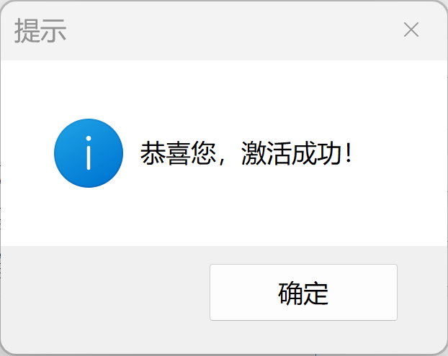Close the 提示 dialog with X
Image resolution: width=448 pixels, height=356 pixels.
click(x=411, y=29)
